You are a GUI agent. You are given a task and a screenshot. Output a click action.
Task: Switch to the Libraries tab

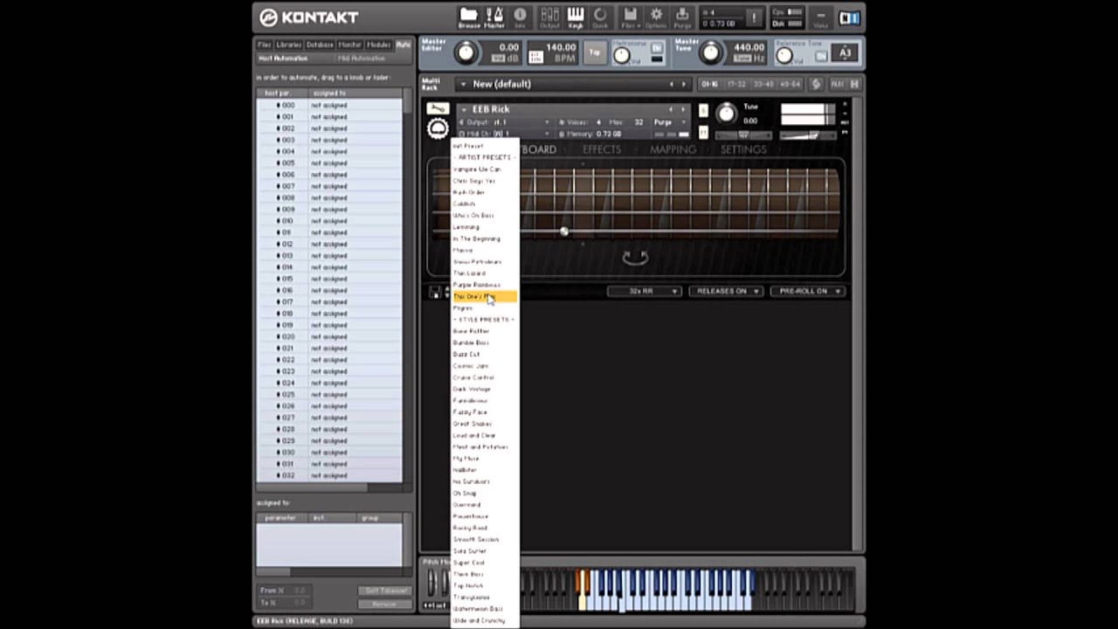click(289, 45)
